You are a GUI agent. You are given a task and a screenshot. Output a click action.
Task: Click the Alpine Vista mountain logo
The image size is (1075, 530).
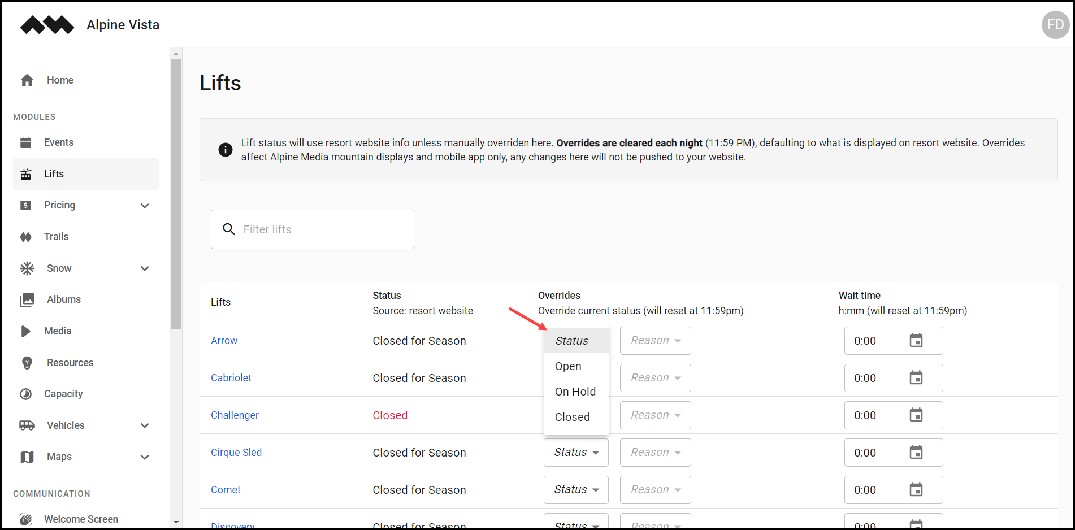pos(47,25)
